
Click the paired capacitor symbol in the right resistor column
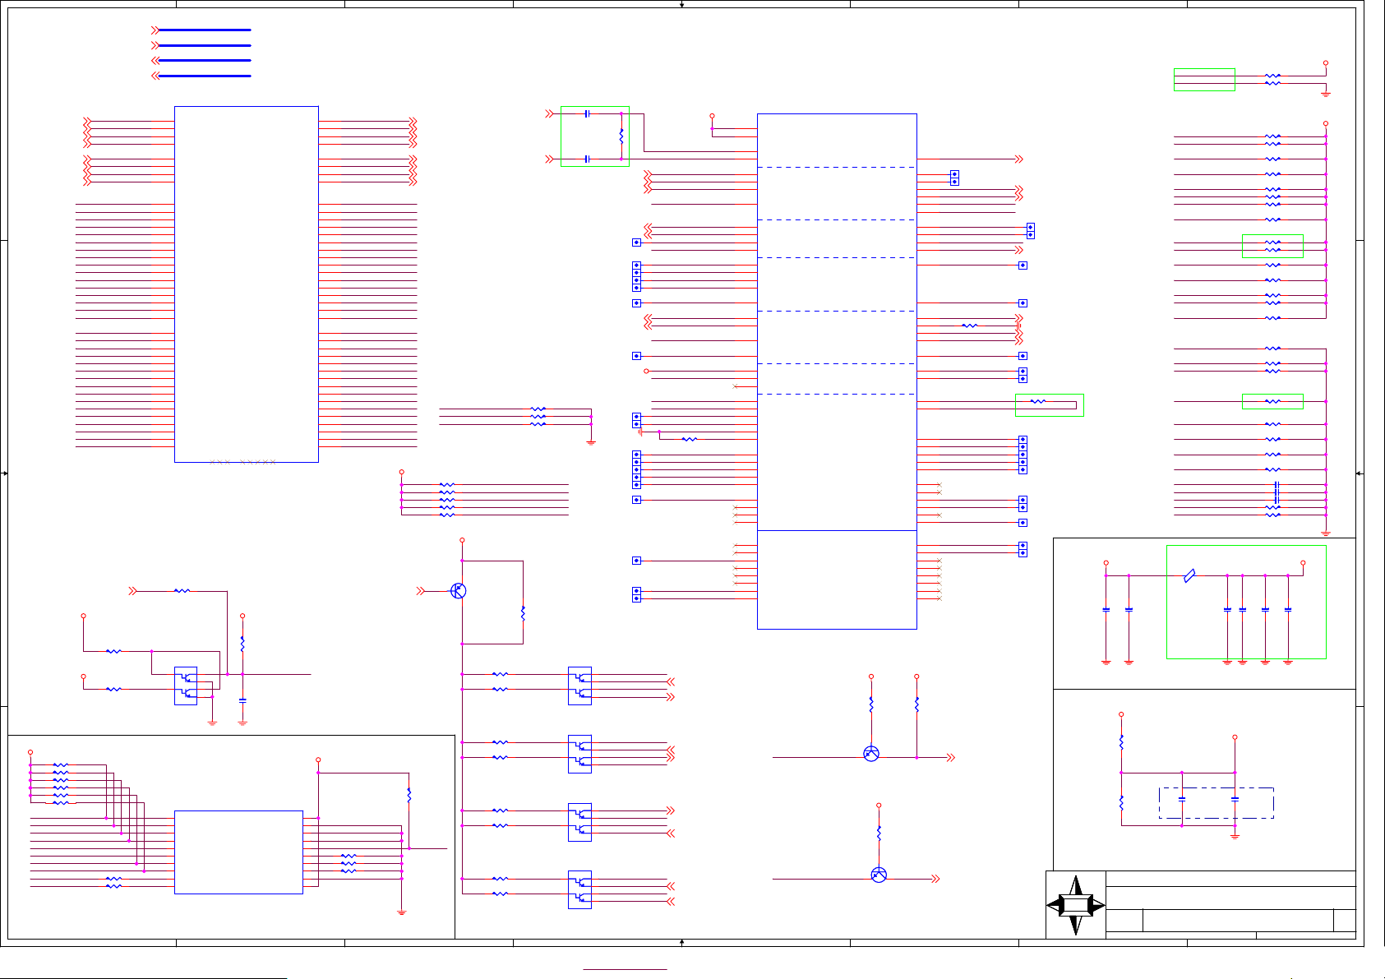tap(1276, 492)
